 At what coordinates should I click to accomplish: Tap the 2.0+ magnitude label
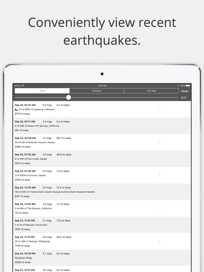pos(184,98)
